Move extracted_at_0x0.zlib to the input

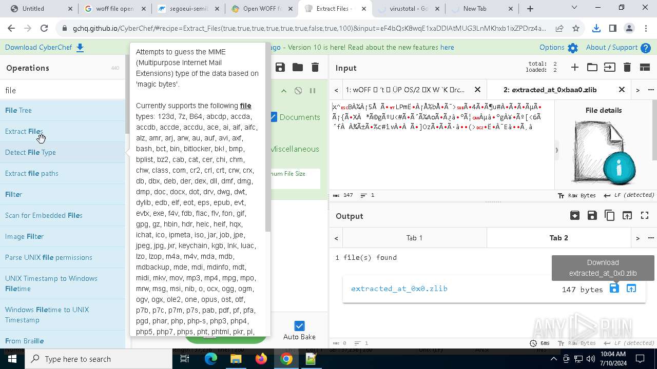point(631,289)
